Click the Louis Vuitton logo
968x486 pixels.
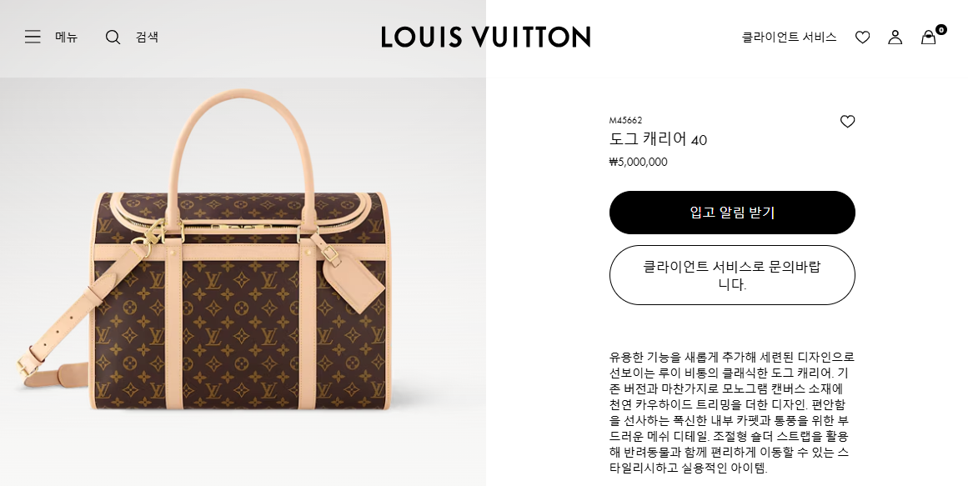click(x=486, y=37)
